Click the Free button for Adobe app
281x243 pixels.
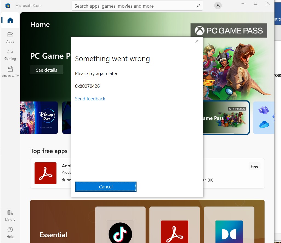point(254,166)
